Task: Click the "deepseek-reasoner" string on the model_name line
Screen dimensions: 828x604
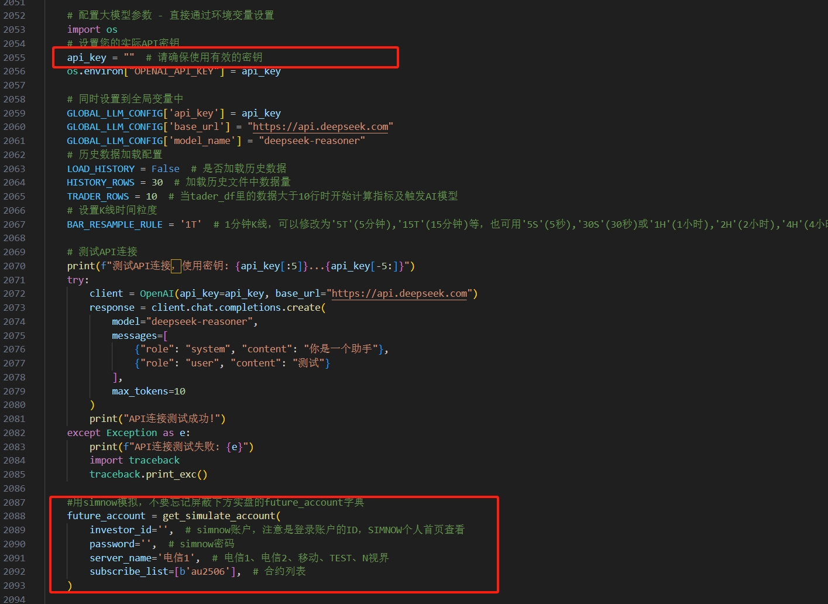Action: coord(312,141)
